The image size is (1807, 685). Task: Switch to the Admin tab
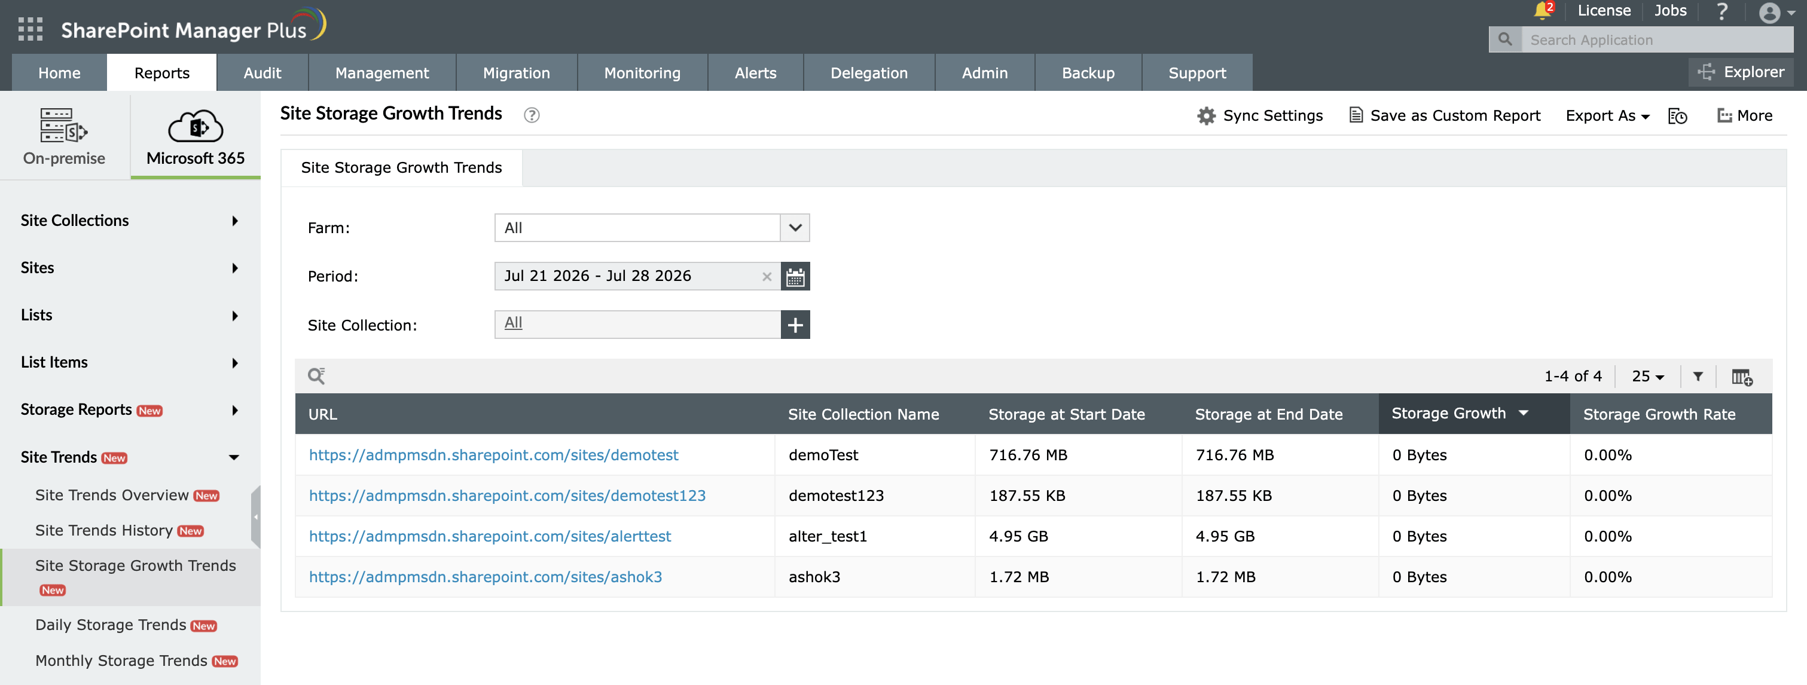[x=985, y=73]
